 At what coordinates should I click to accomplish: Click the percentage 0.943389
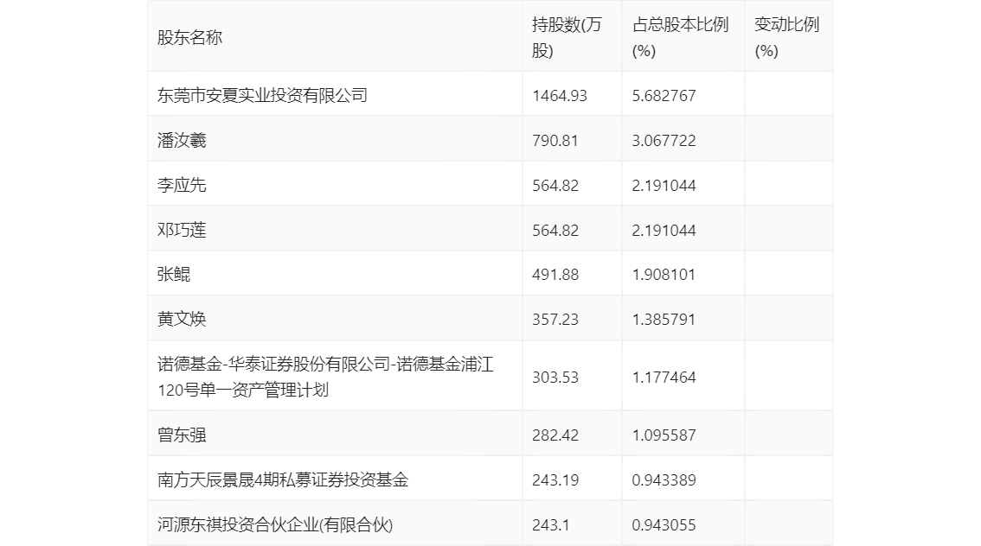[664, 480]
